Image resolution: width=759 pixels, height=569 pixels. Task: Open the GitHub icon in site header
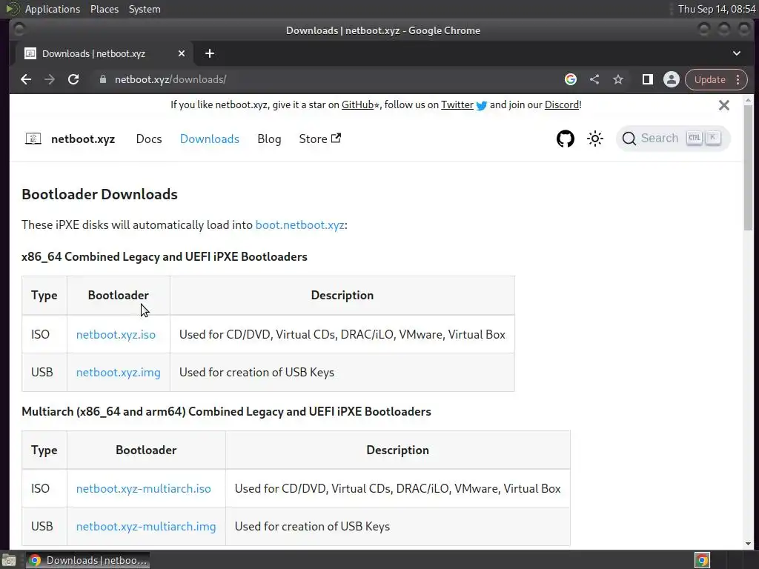point(566,139)
